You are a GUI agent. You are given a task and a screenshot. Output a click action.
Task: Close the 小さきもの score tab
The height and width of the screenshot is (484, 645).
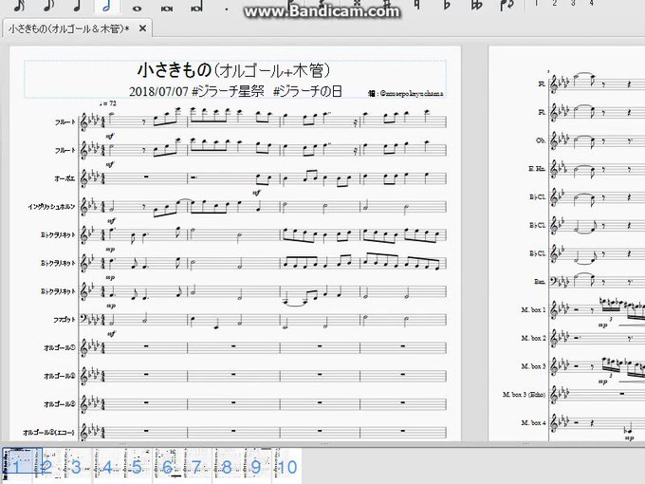142,28
